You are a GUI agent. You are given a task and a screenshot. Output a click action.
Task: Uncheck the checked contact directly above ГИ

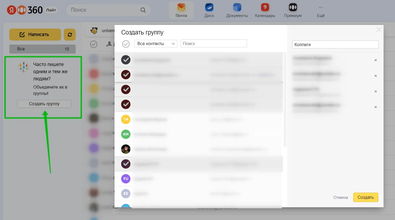coord(126,104)
